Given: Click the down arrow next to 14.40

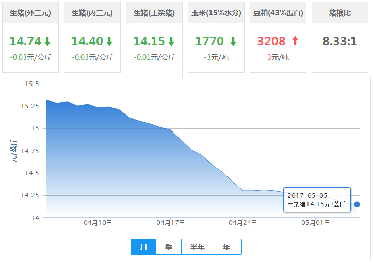Looking at the screenshot, I should coord(109,42).
